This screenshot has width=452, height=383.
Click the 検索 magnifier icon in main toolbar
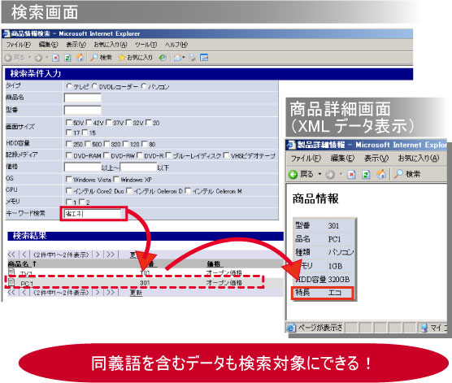tap(93, 58)
